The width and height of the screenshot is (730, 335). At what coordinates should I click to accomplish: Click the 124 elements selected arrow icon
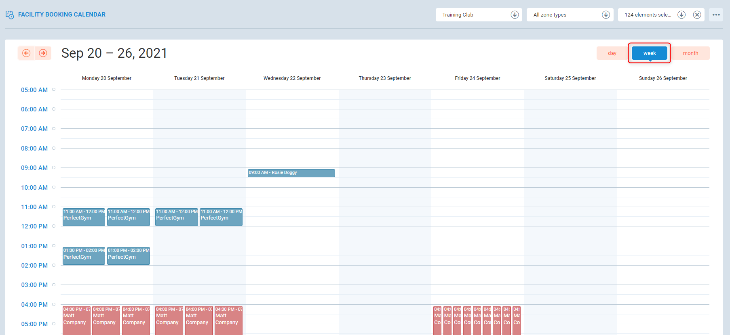[x=681, y=15]
